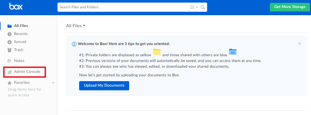Image resolution: width=311 pixels, height=115 pixels.
Task: Click the blue shared folder icon
Action: pos(233,52)
